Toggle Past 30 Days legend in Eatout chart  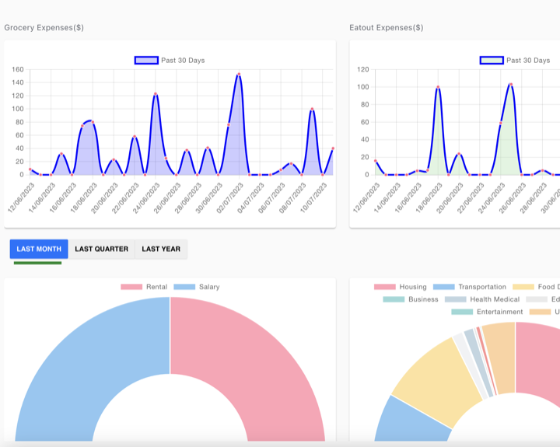[515, 61]
